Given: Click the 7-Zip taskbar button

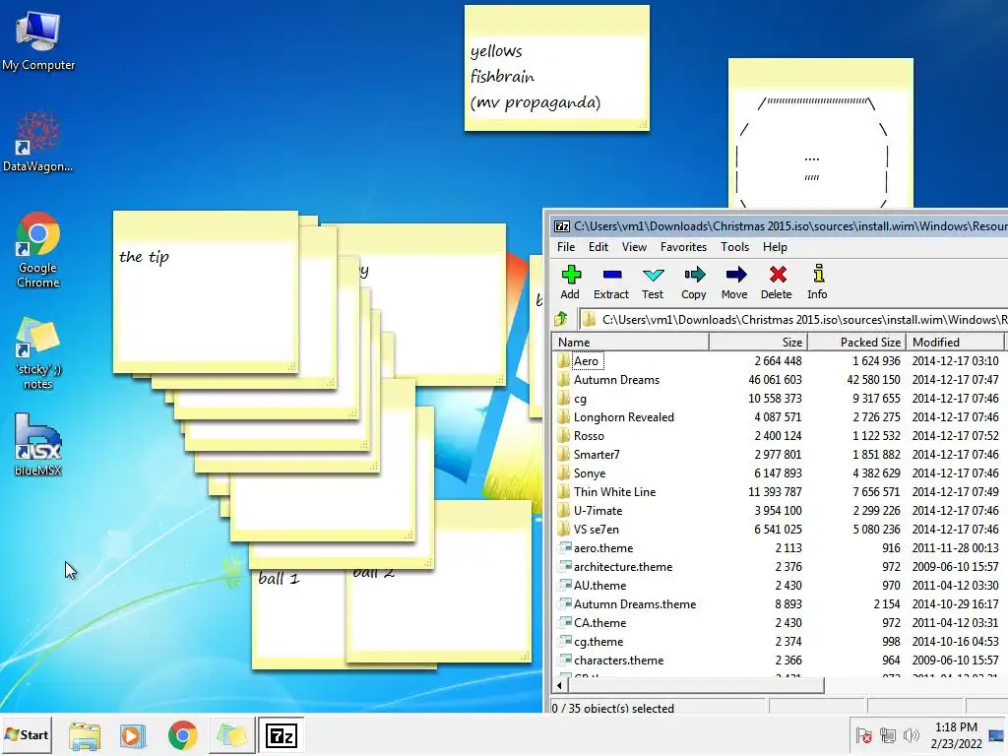Looking at the screenshot, I should (x=281, y=735).
